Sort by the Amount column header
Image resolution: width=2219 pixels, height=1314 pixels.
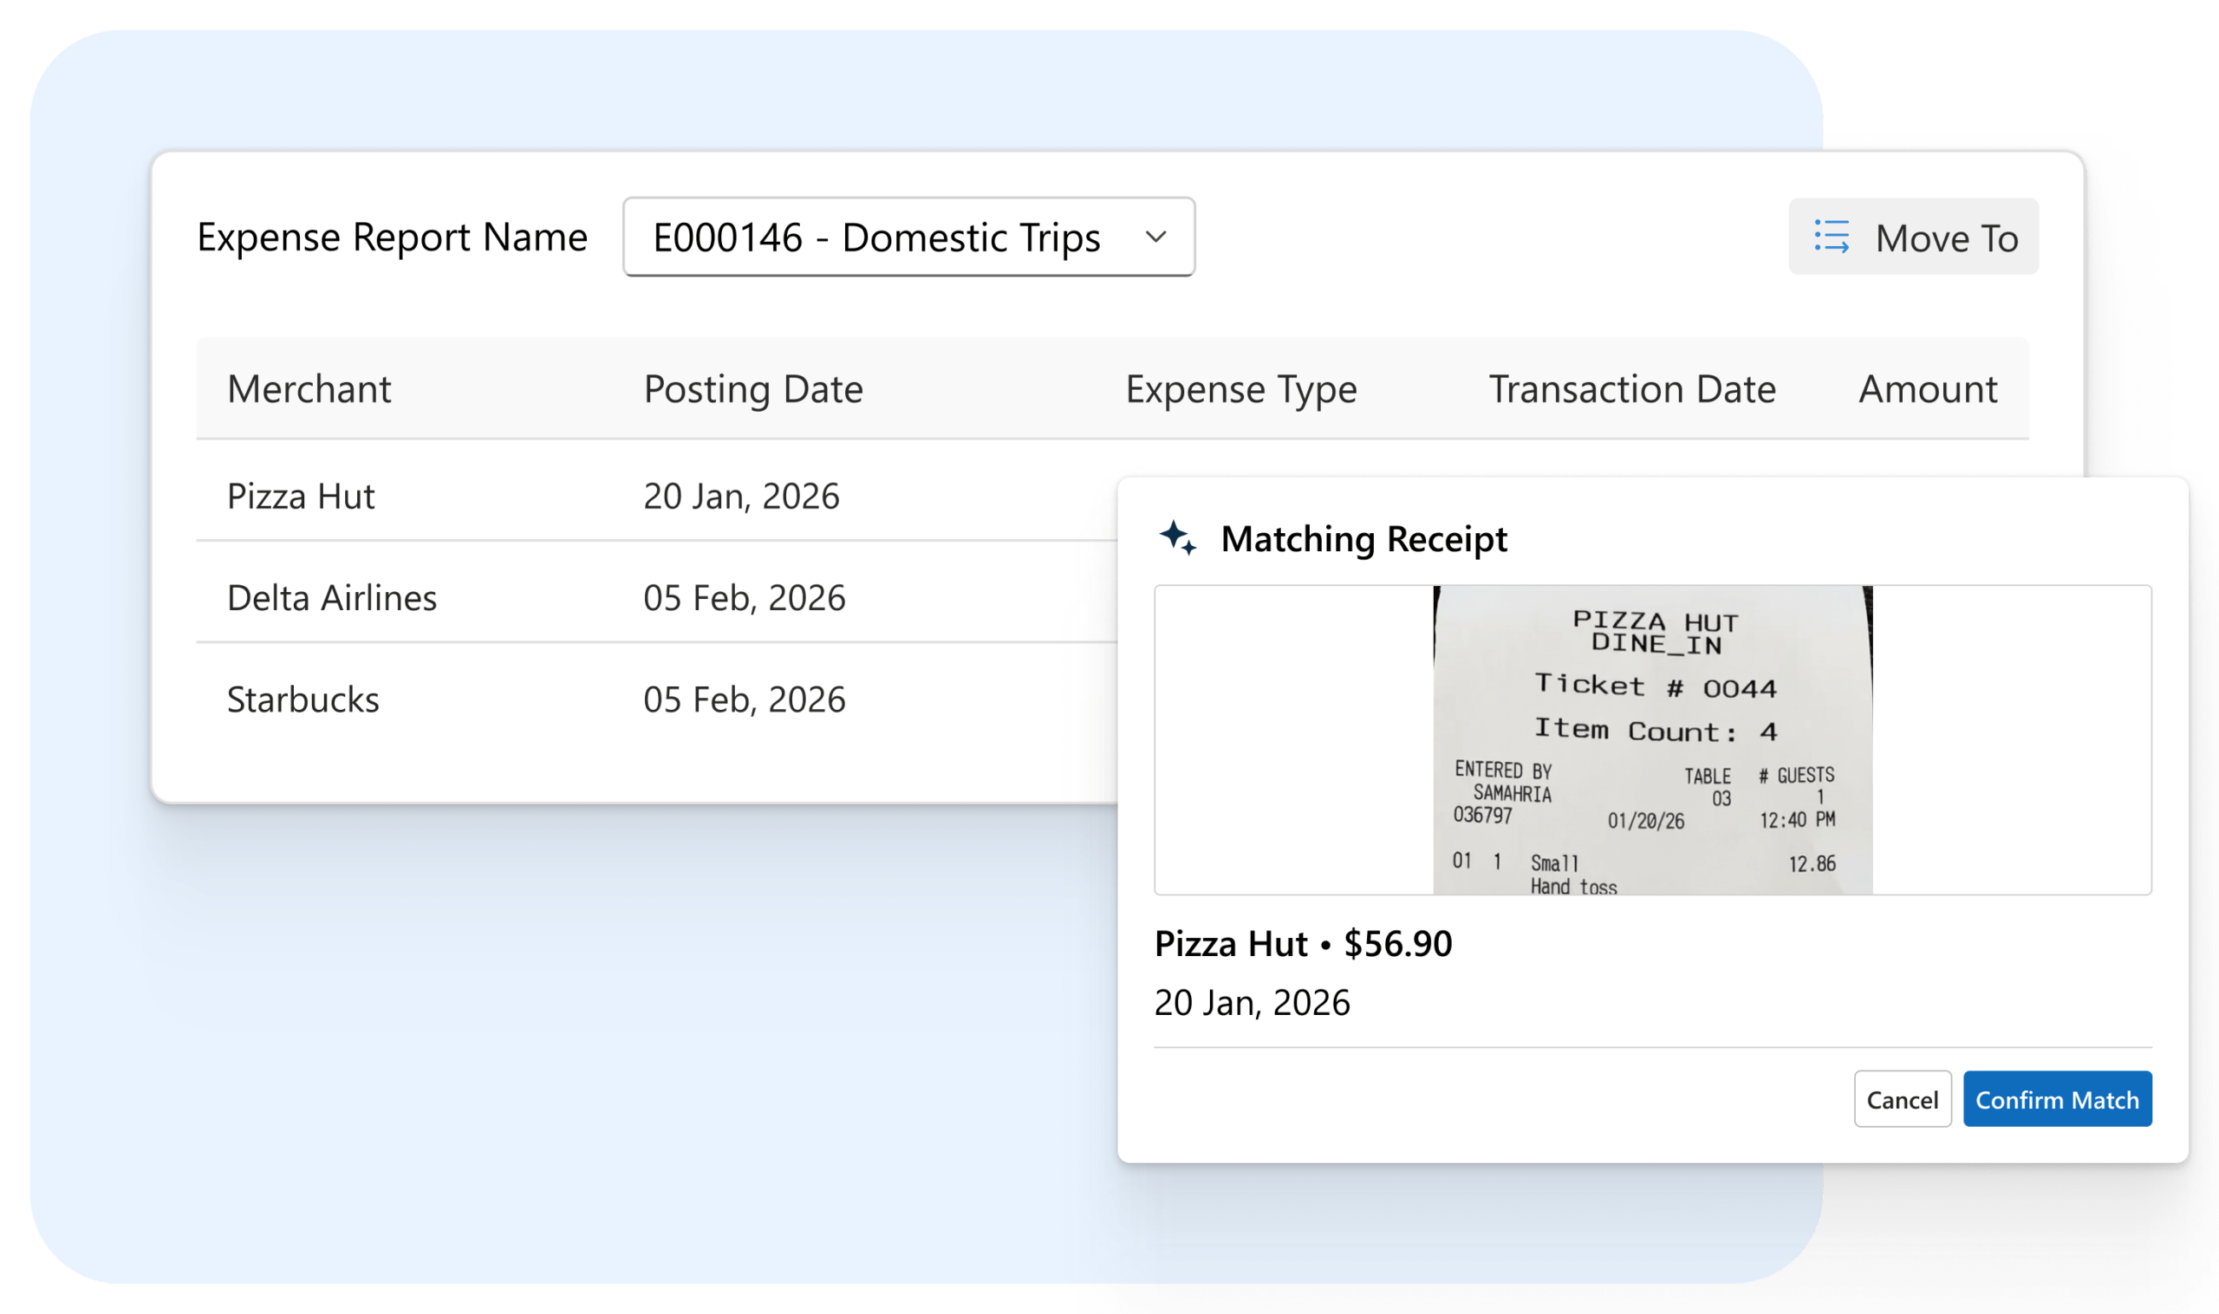[1927, 387]
